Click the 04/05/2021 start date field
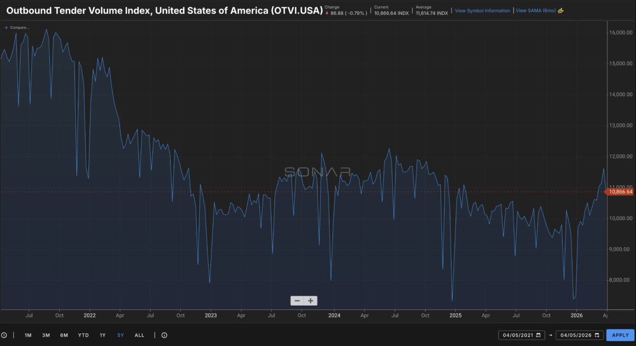 (x=517, y=335)
